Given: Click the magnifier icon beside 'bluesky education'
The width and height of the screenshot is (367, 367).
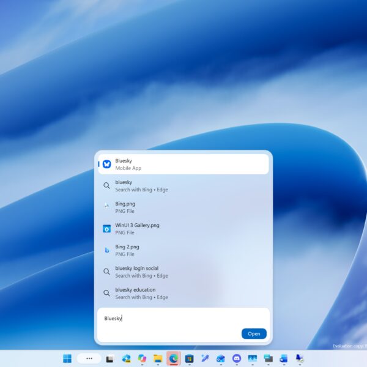Looking at the screenshot, I should click(x=106, y=293).
